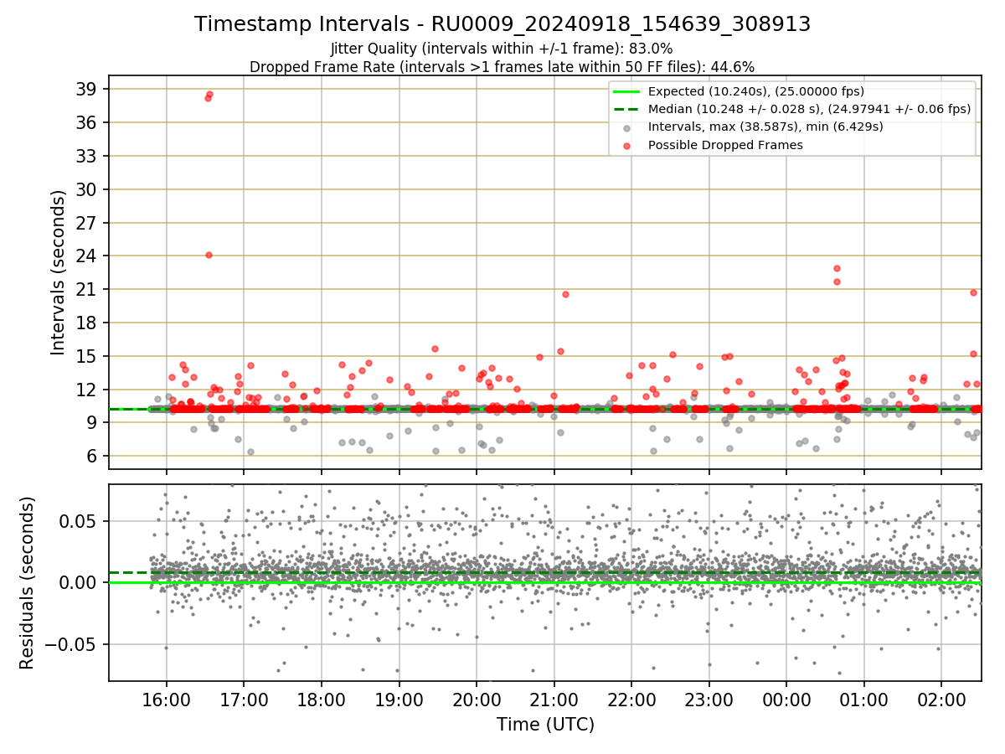This screenshot has height=754, width=1005.
Task: Click the highest red outlier point near 38.5 seconds
Action: [209, 94]
